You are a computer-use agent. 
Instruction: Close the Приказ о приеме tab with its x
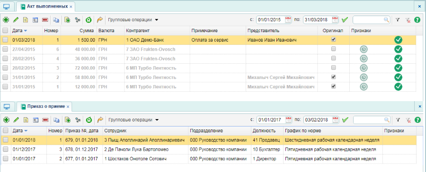(x=68, y=107)
